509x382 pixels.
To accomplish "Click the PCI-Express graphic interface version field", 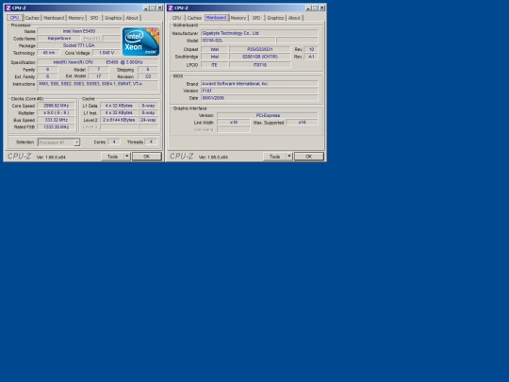I will [268, 115].
